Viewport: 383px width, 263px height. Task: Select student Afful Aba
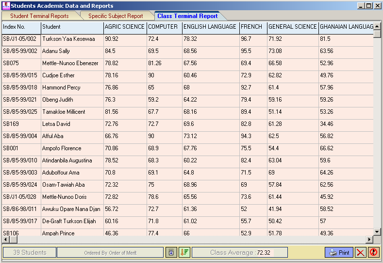click(72, 137)
